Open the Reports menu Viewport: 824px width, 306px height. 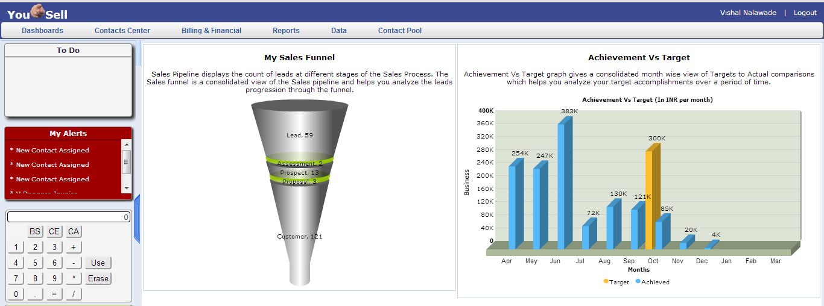286,31
